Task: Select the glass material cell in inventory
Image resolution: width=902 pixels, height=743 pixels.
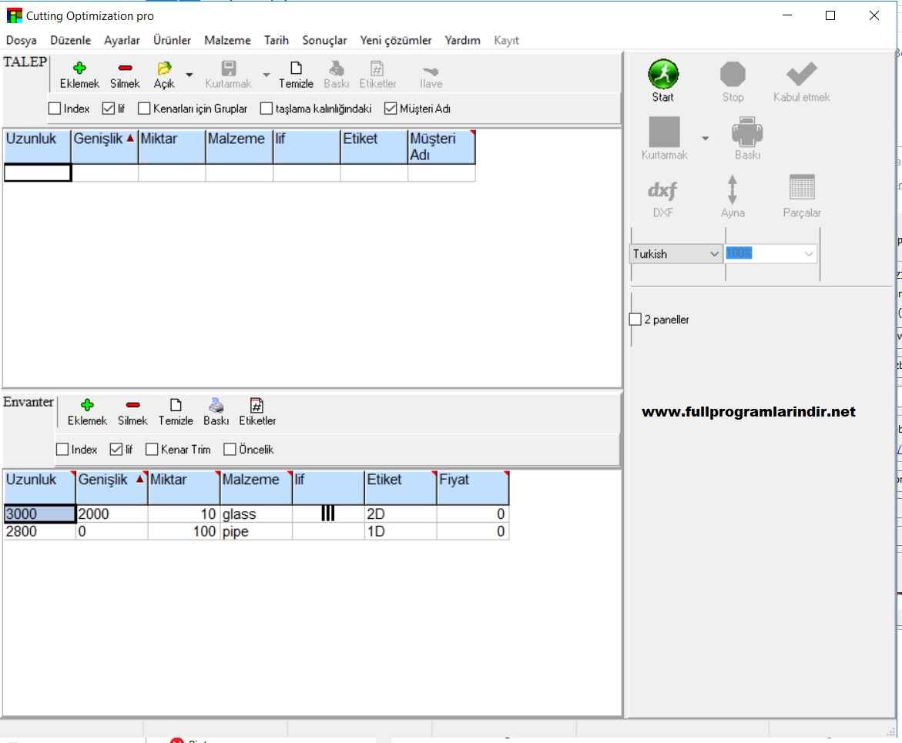Action: (255, 514)
